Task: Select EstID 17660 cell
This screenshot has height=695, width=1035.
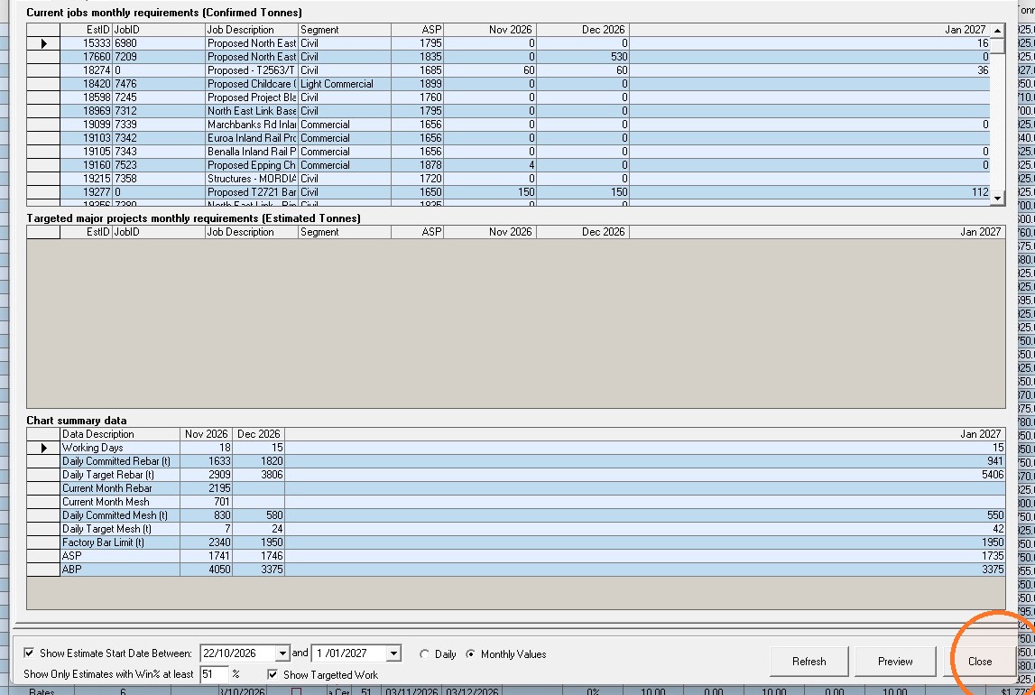Action: [86, 57]
